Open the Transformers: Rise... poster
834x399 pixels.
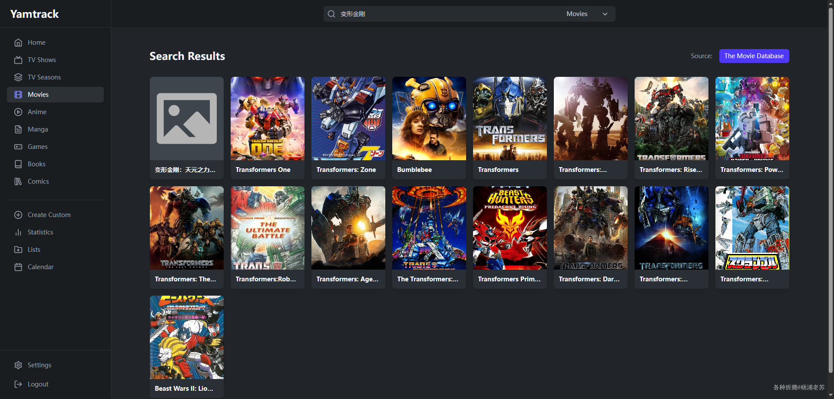tap(672, 119)
